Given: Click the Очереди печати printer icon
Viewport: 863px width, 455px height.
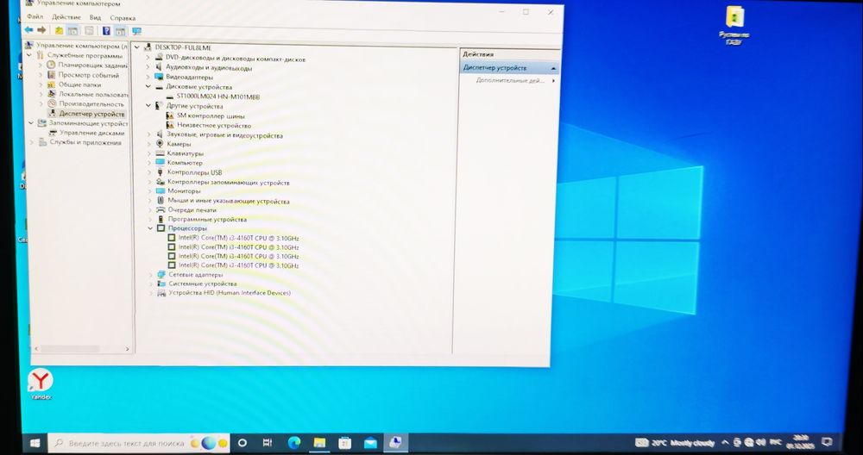Looking at the screenshot, I should pyautogui.click(x=161, y=210).
